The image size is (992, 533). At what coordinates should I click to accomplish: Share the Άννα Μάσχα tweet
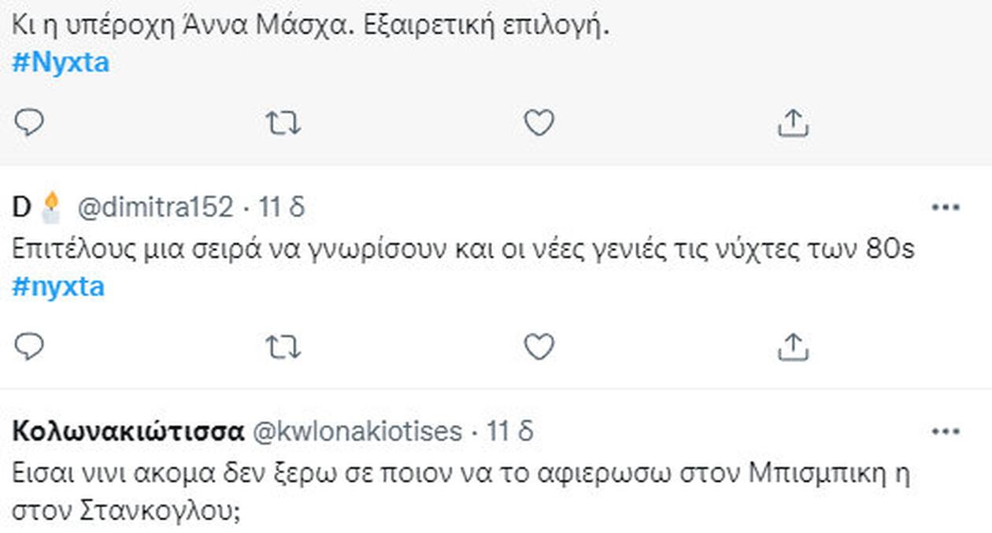coord(794,123)
